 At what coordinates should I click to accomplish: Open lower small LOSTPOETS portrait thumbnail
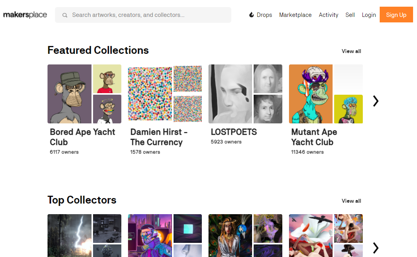tap(268, 109)
